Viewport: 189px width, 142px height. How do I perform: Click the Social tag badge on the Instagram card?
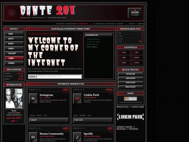pyautogui.click(x=65, y=90)
